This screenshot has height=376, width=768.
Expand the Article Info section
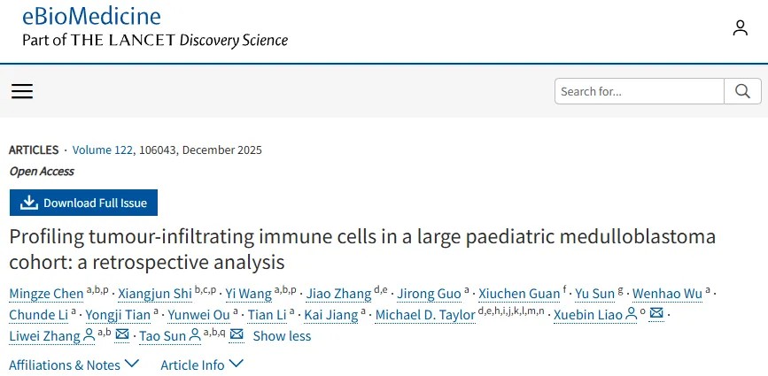click(201, 364)
